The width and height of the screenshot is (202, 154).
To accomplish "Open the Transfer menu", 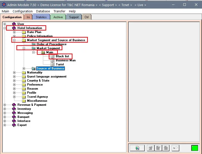I will pyautogui.click(x=59, y=11).
